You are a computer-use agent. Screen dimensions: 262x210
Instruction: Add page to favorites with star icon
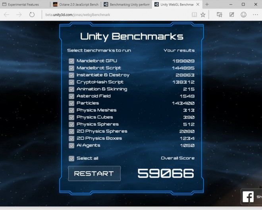[x=203, y=15]
